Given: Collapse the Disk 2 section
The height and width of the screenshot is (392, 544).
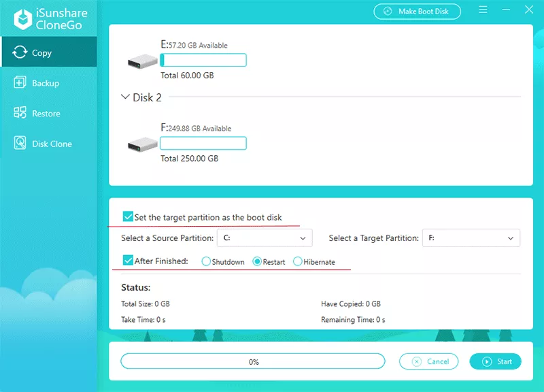Looking at the screenshot, I should [x=125, y=97].
